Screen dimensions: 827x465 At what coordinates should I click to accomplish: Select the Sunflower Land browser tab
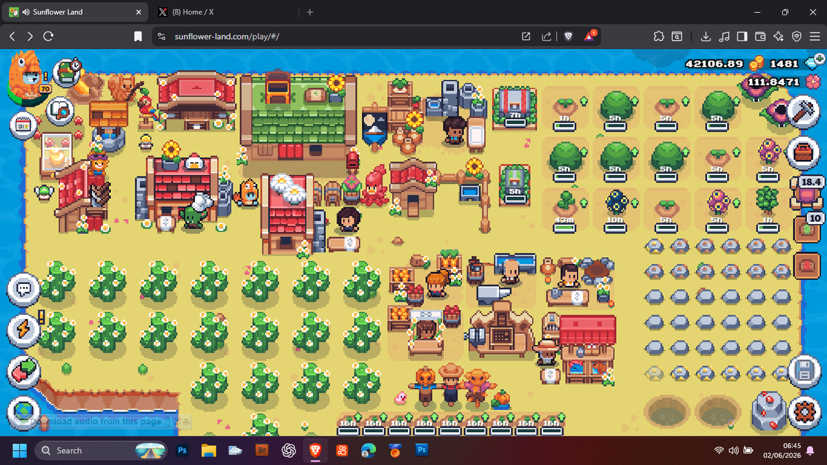[76, 12]
